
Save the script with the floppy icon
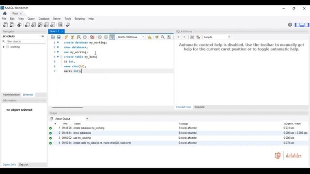click(59, 37)
